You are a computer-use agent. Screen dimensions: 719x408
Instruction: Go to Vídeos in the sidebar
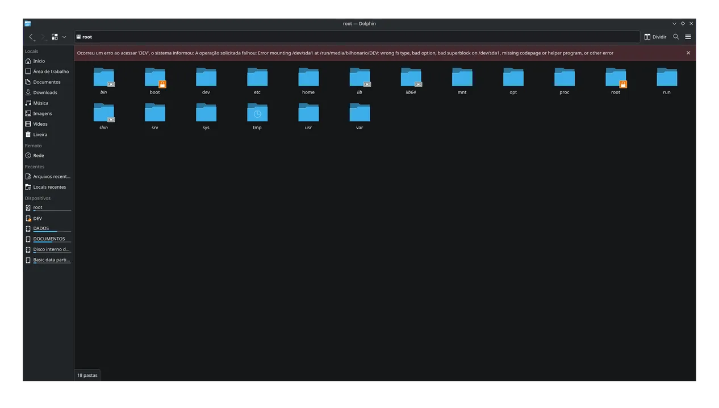(x=48, y=124)
